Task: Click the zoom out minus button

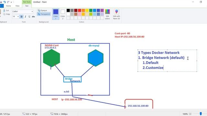Action: pyautogui.click(x=190, y=114)
